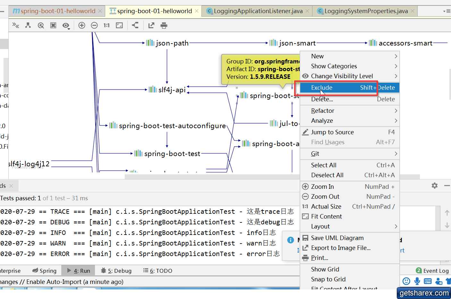Click the down arrow in run panel
This screenshot has width=451, height=299.
click(447, 225)
